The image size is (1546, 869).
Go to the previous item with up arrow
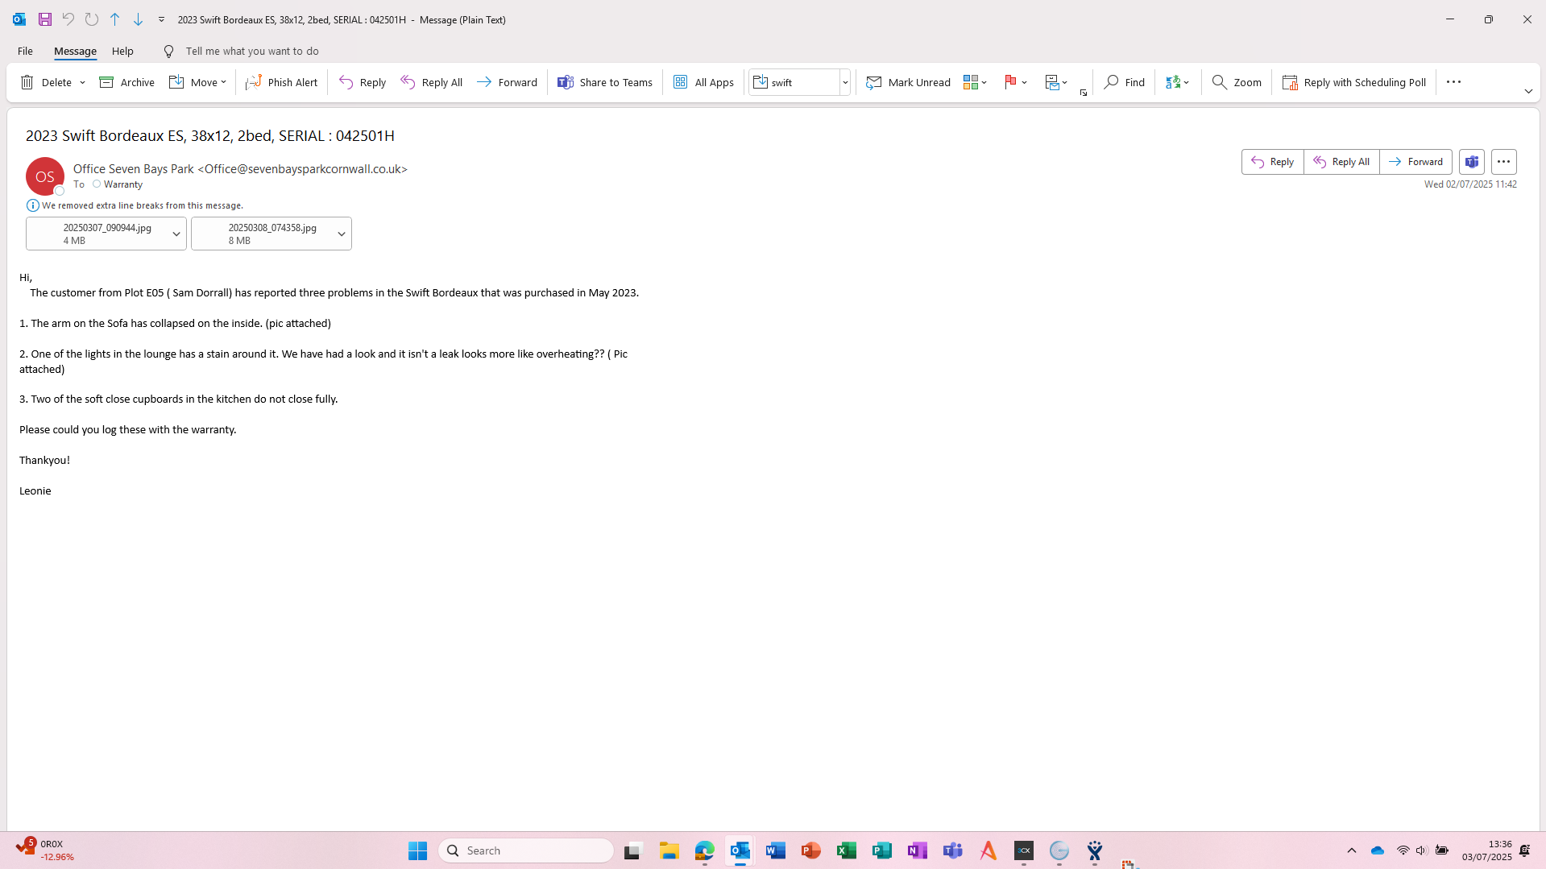click(x=115, y=19)
